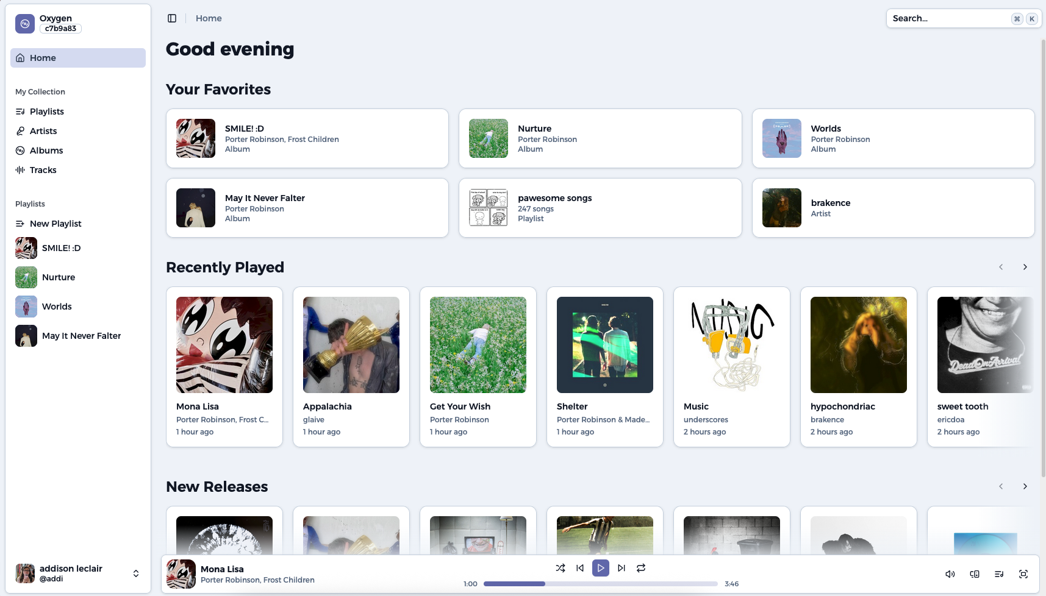The image size is (1046, 596).
Task: Toggle repeat mode in player bar
Action: (641, 568)
